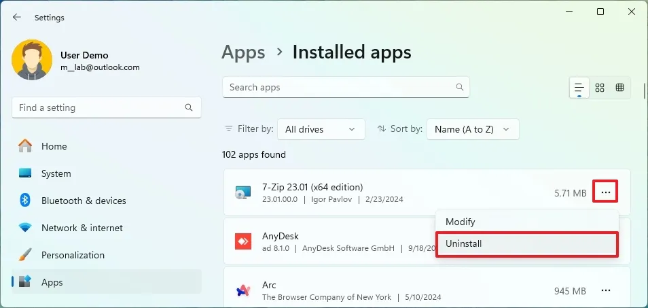Go to System settings
Viewport: 648px width, 308px height.
(x=56, y=173)
